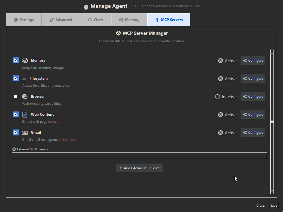Click the Memory server brain icon

click(25, 60)
